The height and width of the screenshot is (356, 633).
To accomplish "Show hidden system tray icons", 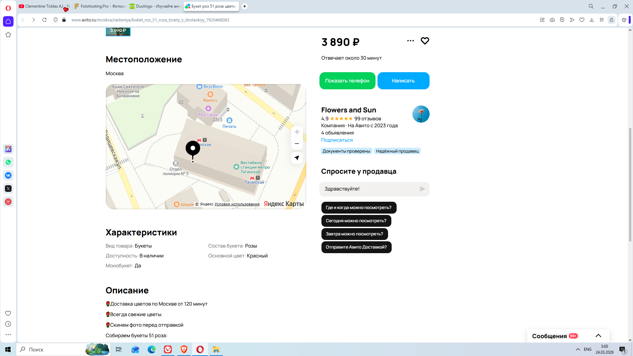I will coord(578,349).
